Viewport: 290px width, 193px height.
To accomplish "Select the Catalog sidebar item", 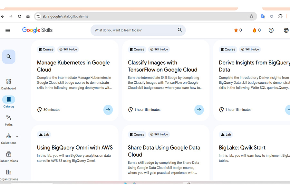I will pos(9,102).
